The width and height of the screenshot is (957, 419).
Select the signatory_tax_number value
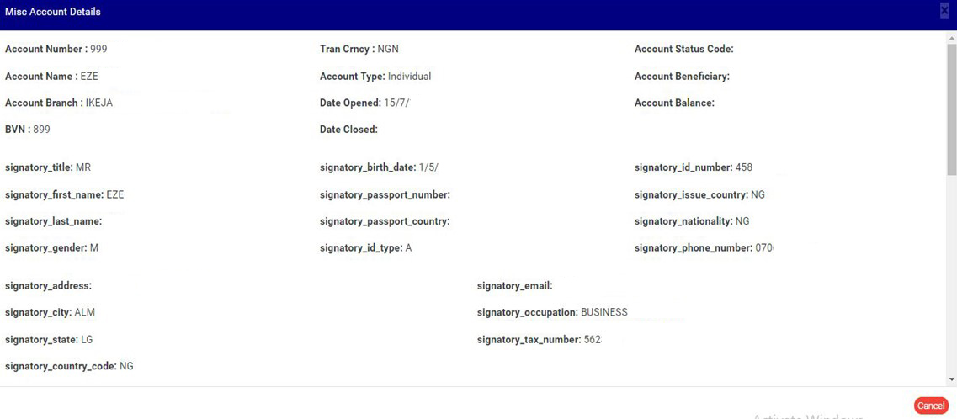pos(593,340)
